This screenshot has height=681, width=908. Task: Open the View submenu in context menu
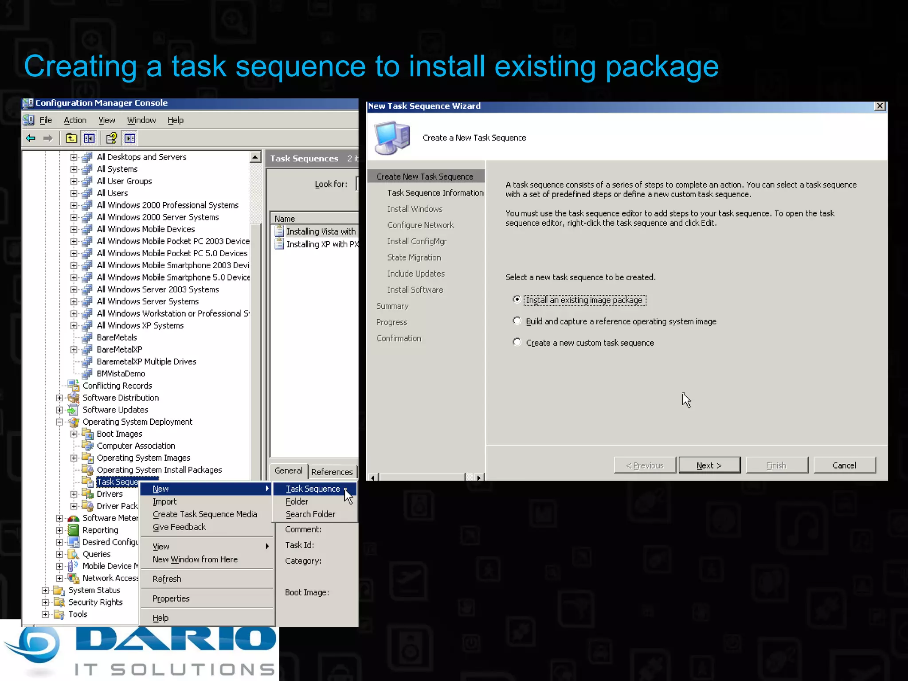[x=207, y=546]
